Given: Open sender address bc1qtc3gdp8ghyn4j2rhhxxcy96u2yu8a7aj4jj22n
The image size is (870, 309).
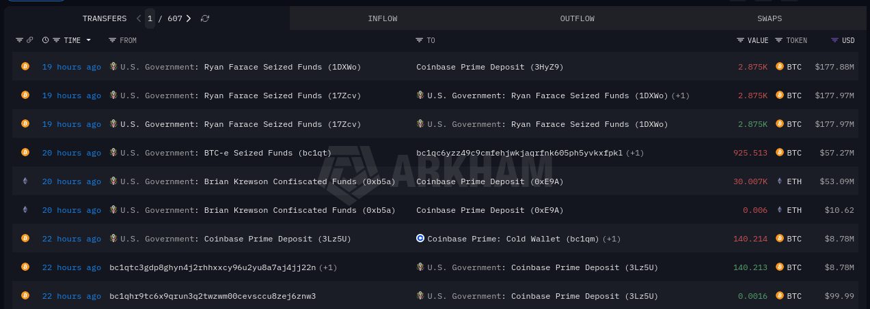Looking at the screenshot, I should point(213,267).
